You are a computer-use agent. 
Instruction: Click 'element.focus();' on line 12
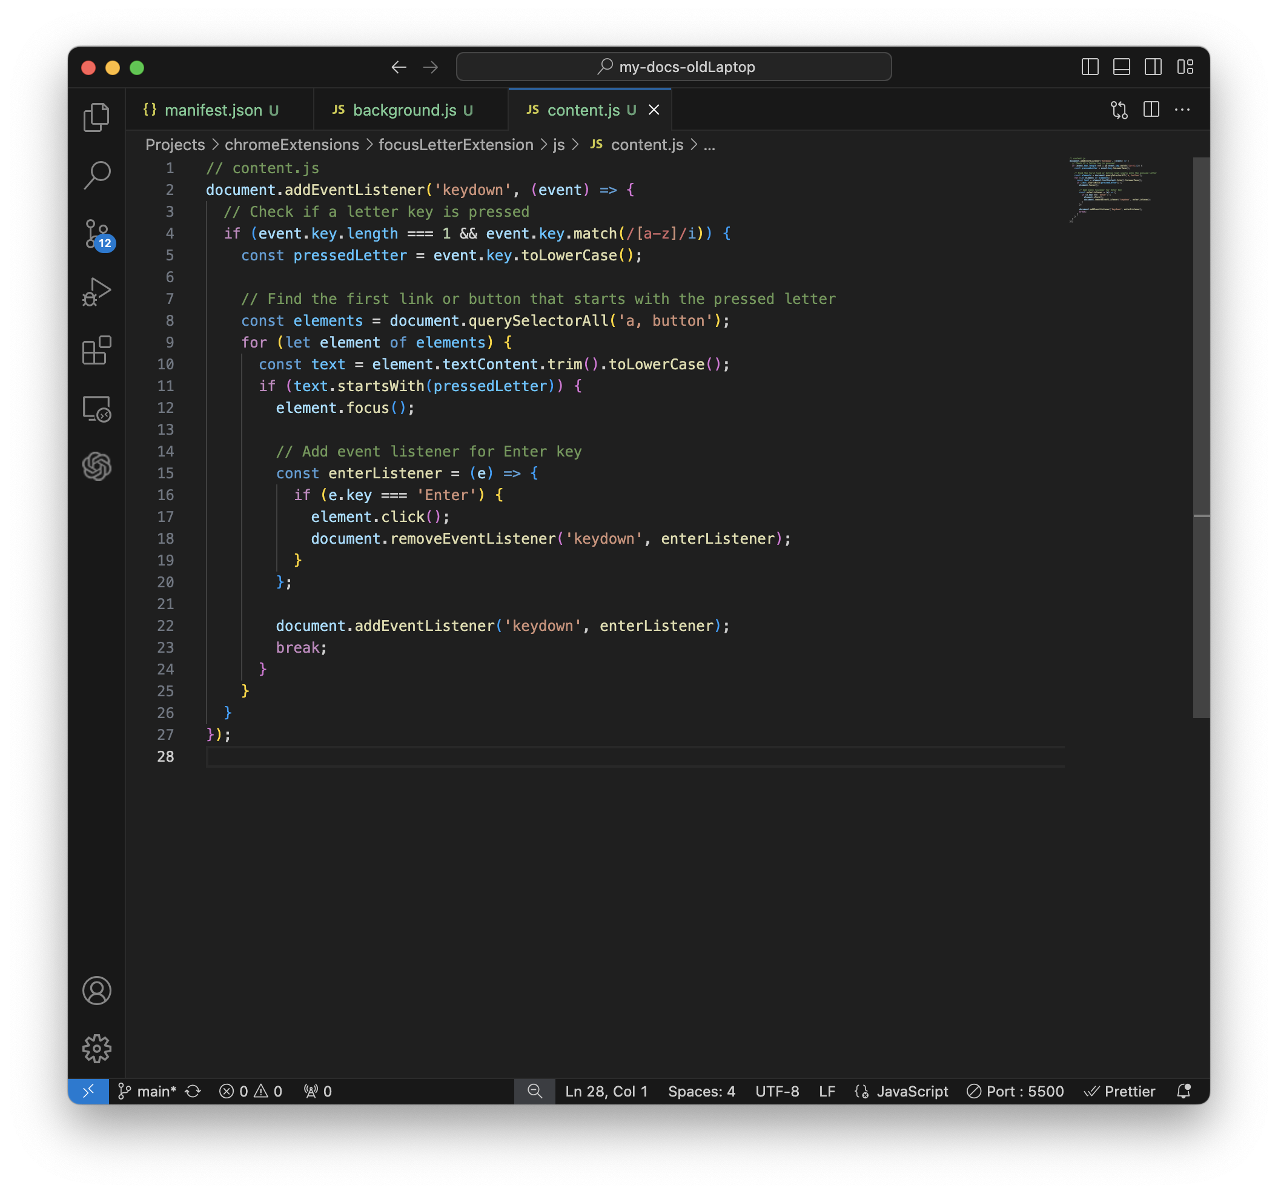[x=345, y=408]
